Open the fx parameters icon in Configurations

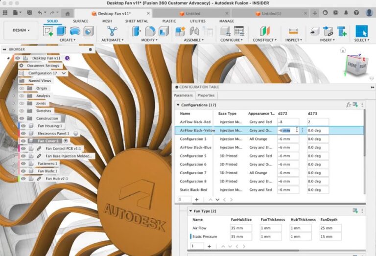349,105
